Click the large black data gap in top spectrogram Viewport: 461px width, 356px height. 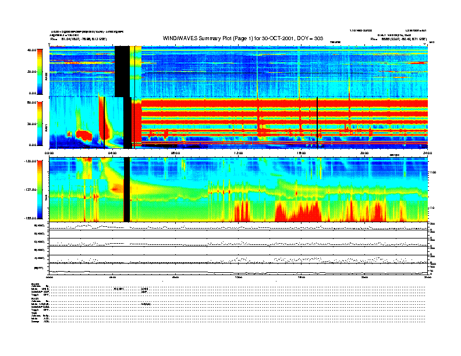(x=122, y=72)
